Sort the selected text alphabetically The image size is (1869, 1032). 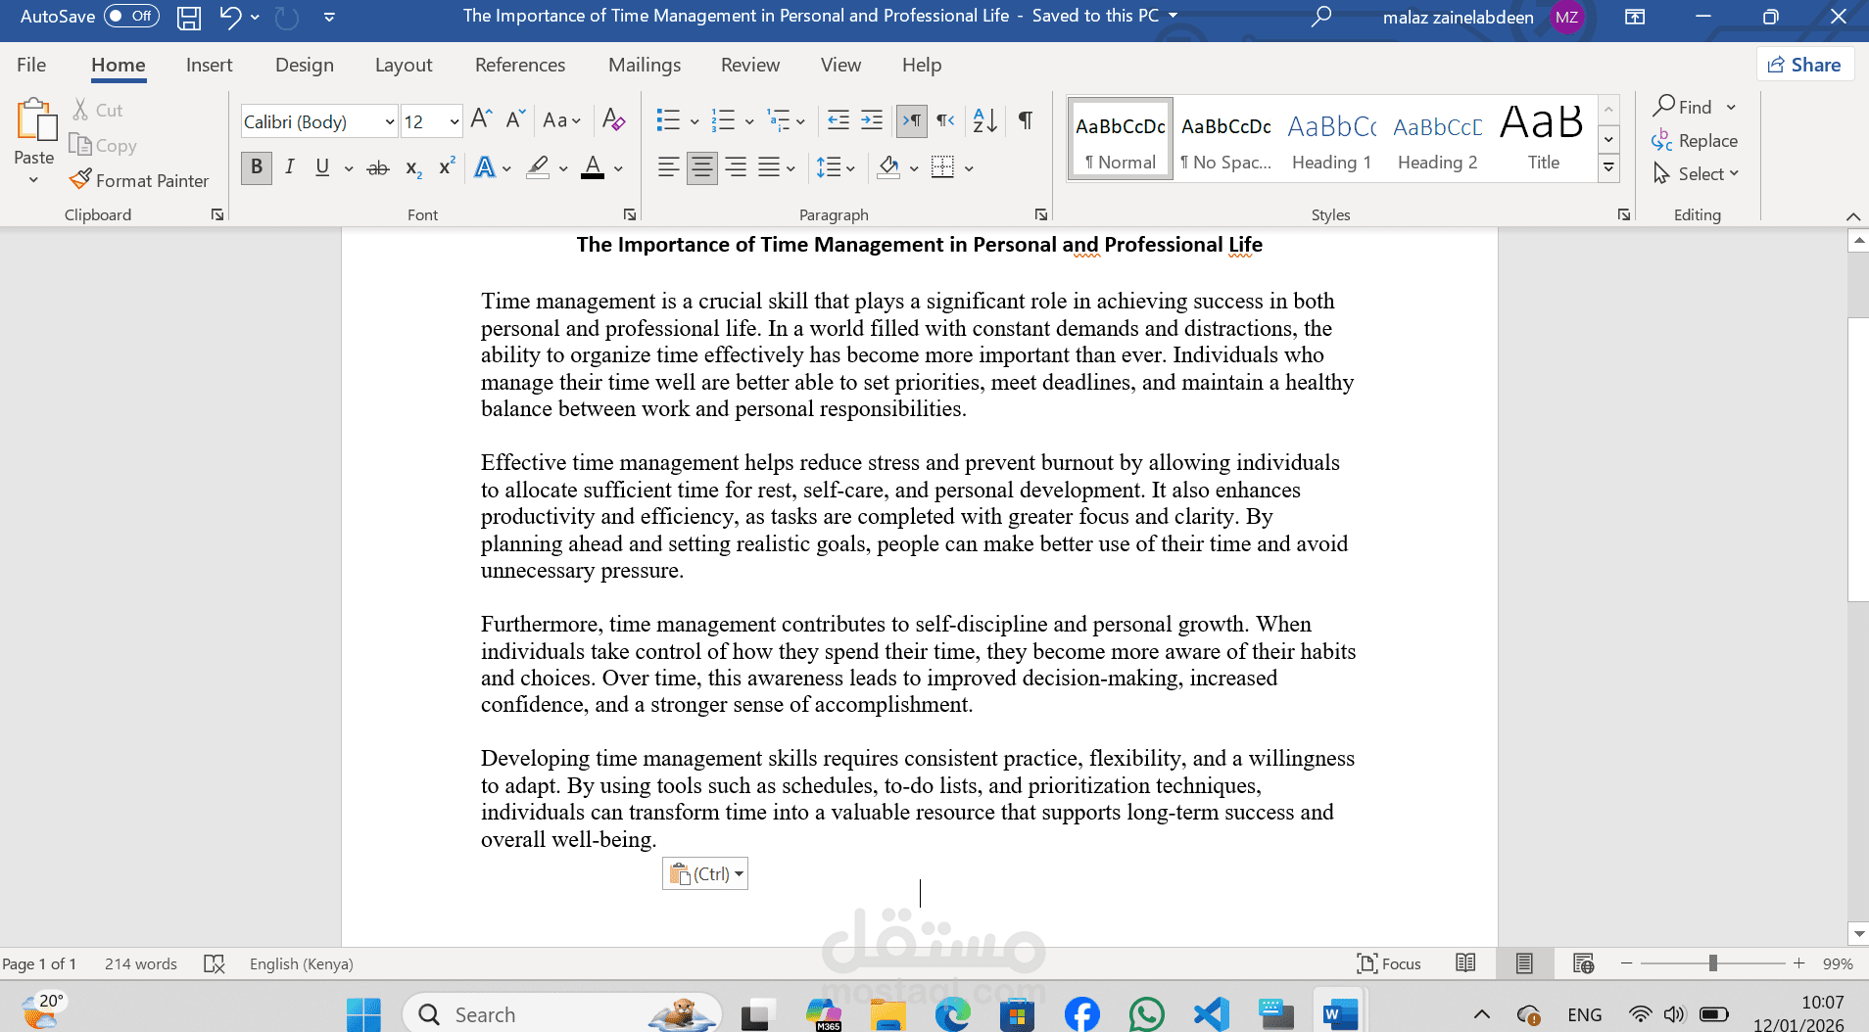click(x=984, y=120)
